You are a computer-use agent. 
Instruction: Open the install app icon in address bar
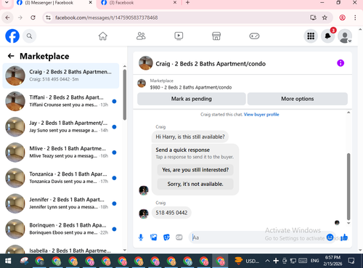coord(313,17)
